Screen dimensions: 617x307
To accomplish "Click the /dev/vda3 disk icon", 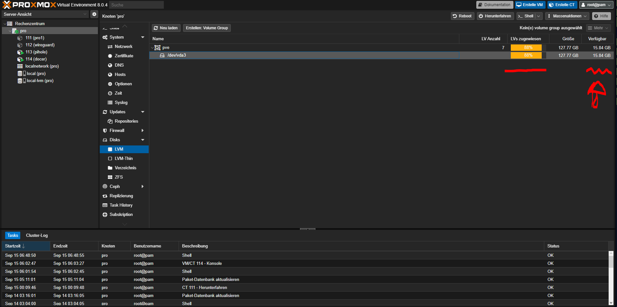I will (162, 55).
